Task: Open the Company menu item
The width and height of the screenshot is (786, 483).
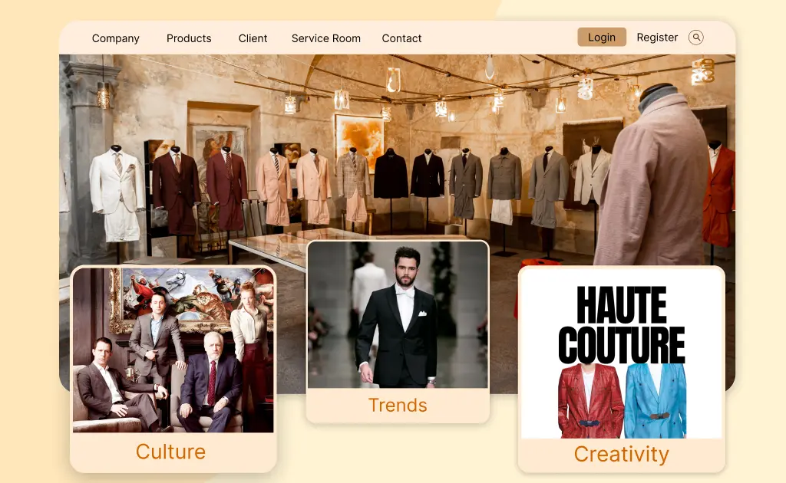Action: click(x=116, y=38)
